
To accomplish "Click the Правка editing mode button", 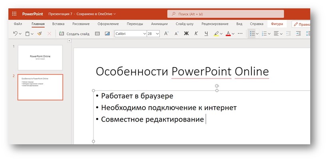I will tap(301, 24).
